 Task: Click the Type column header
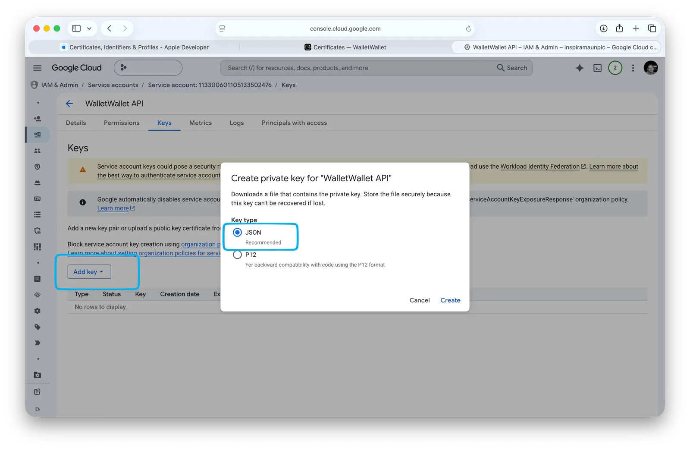point(82,294)
